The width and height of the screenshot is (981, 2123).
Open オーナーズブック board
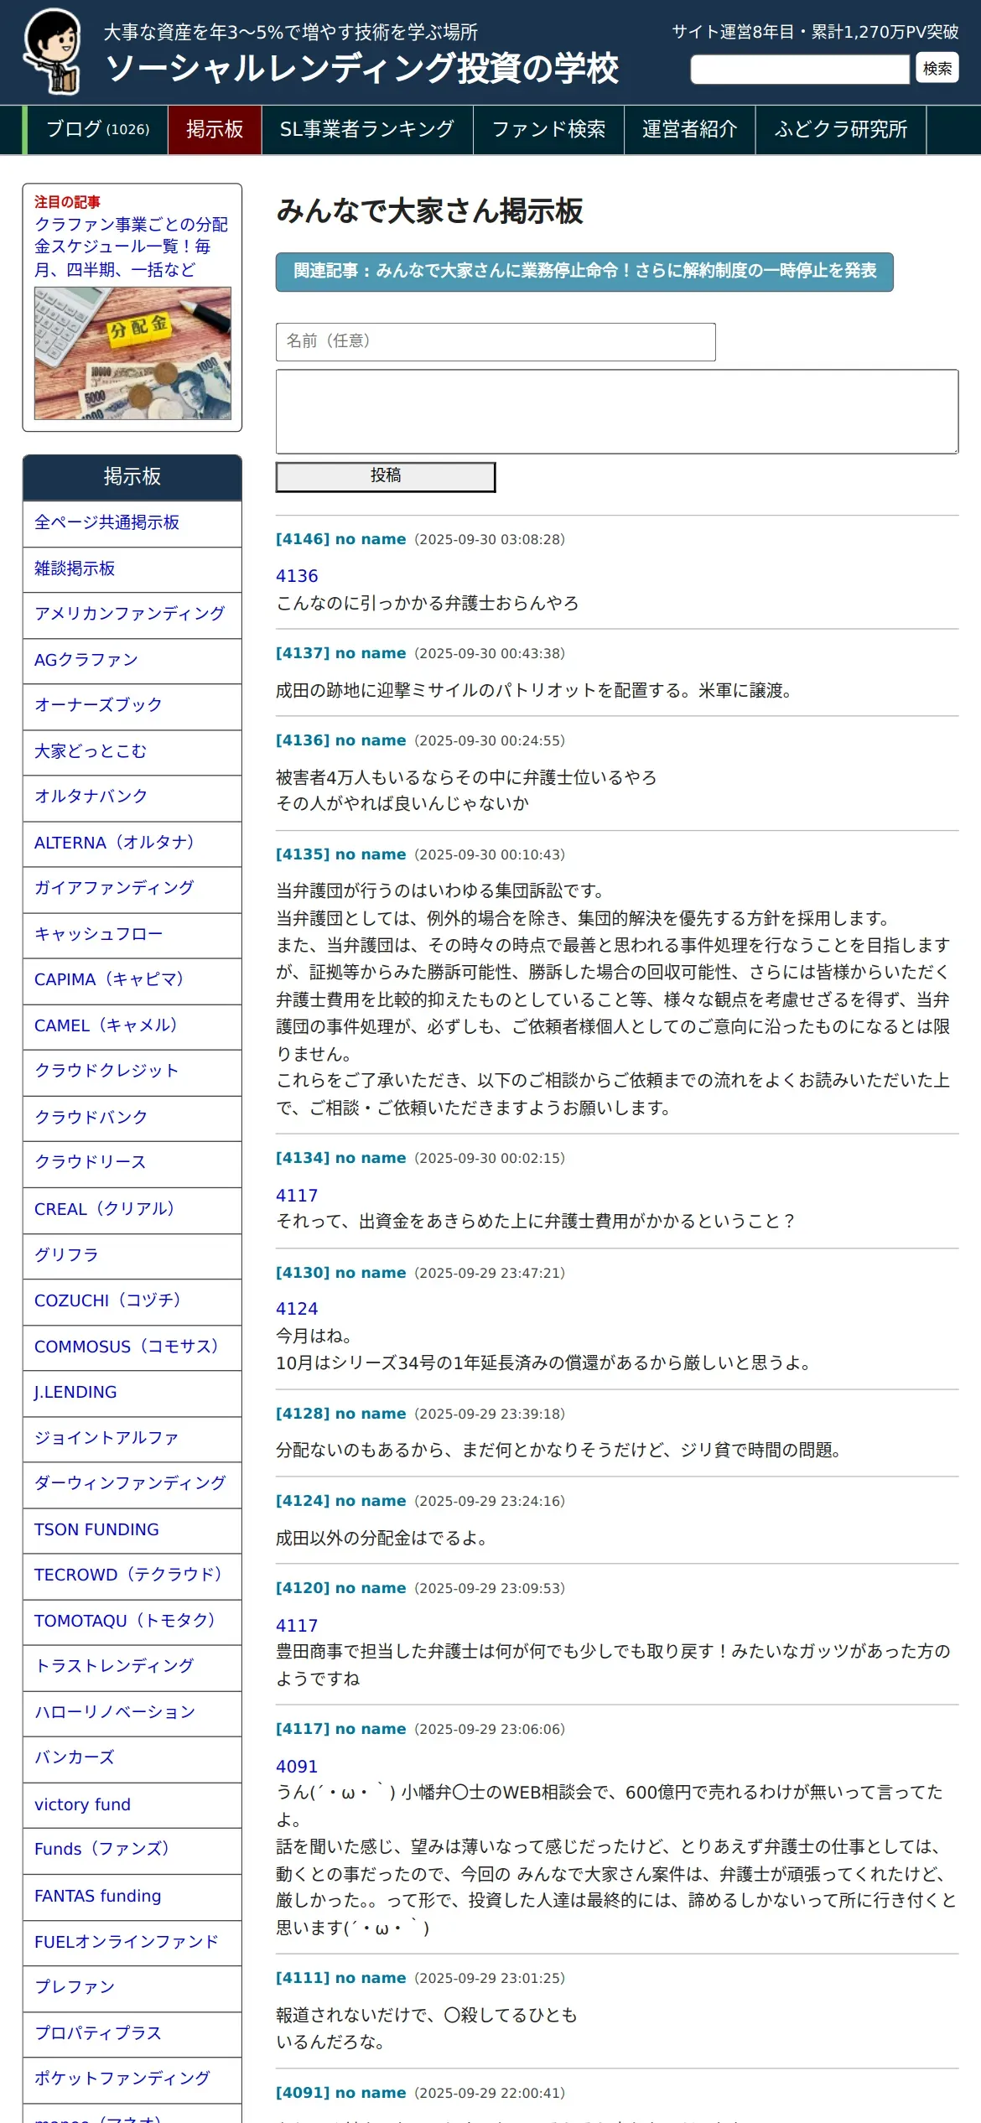coord(132,706)
